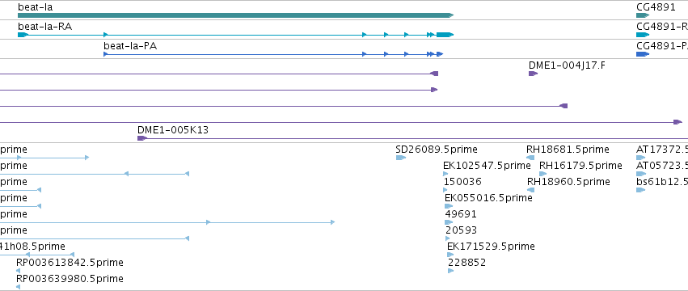Click the DME1-005K13 feature start block
Image resolution: width=688 pixels, height=291 pixels.
tap(142, 138)
